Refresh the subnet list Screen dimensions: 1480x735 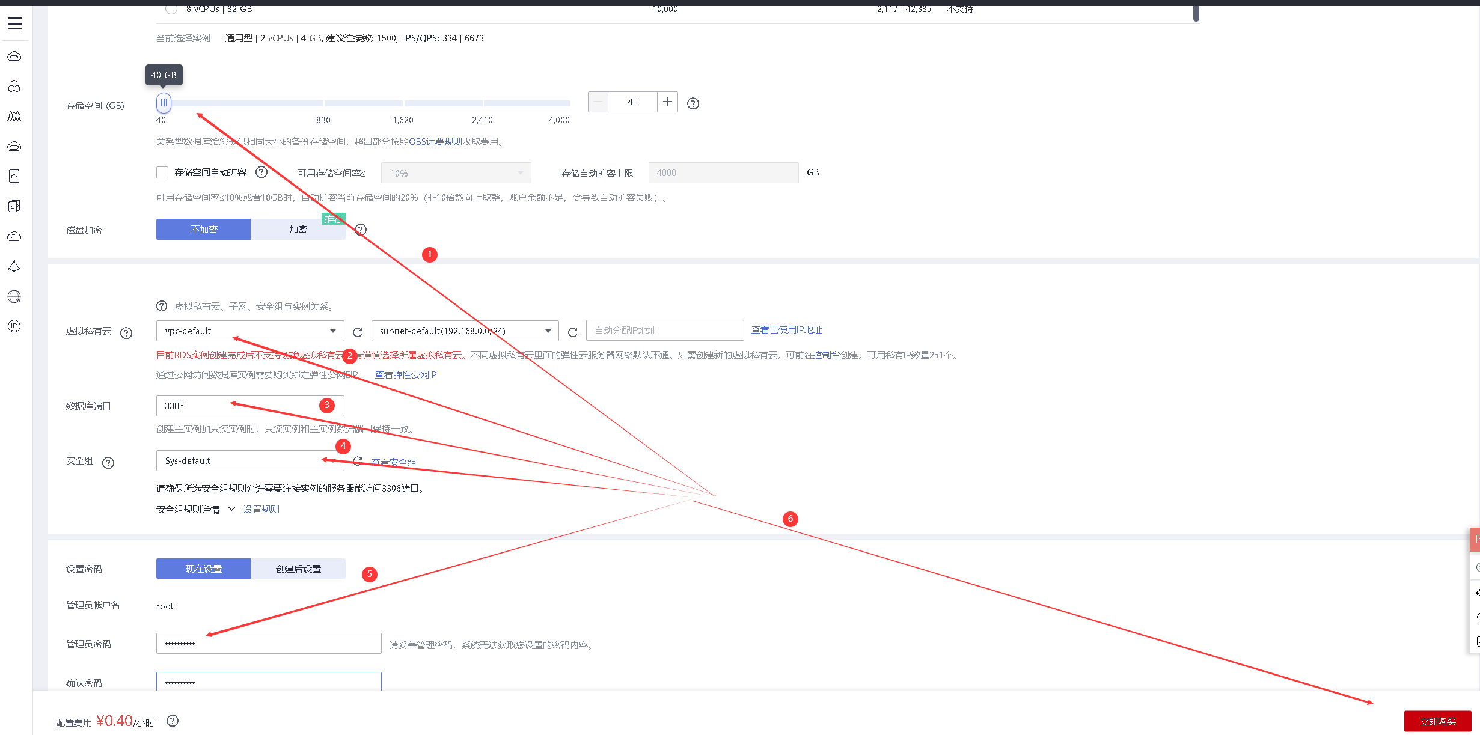coord(573,332)
